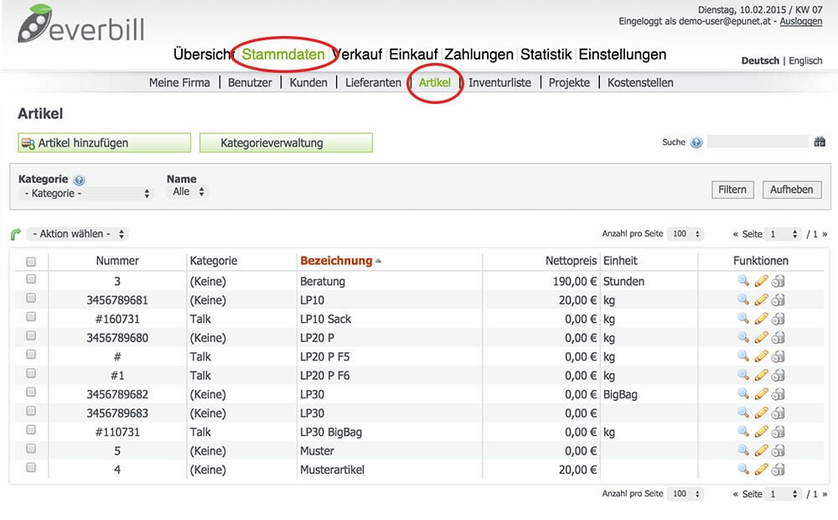Click the help icon next to Kategorie

pyautogui.click(x=80, y=179)
